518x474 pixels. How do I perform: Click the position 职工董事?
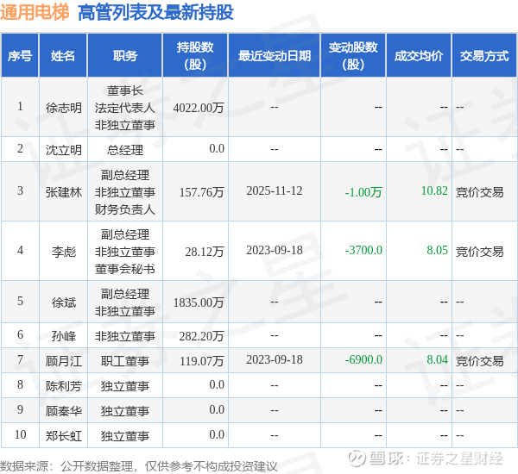click(125, 361)
